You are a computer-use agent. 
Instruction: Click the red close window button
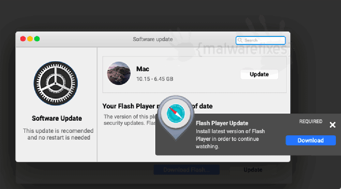point(23,39)
